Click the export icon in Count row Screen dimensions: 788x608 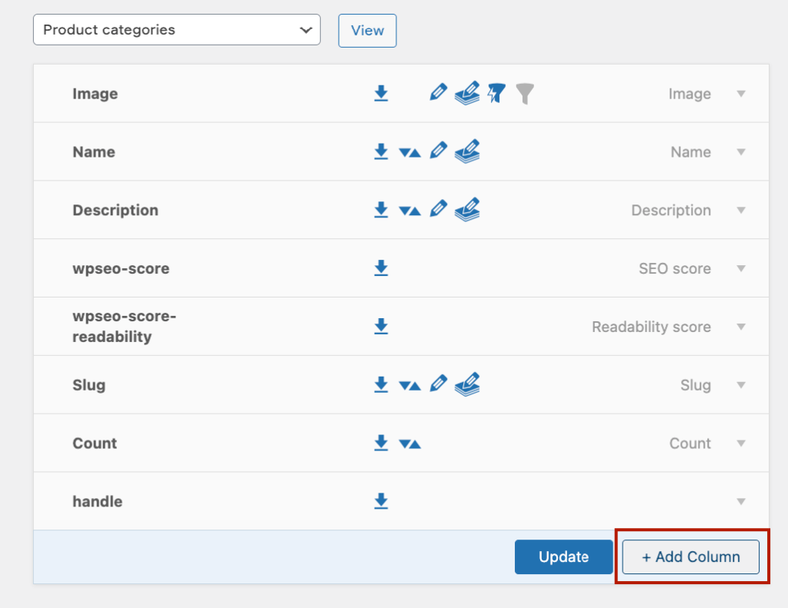tap(381, 443)
